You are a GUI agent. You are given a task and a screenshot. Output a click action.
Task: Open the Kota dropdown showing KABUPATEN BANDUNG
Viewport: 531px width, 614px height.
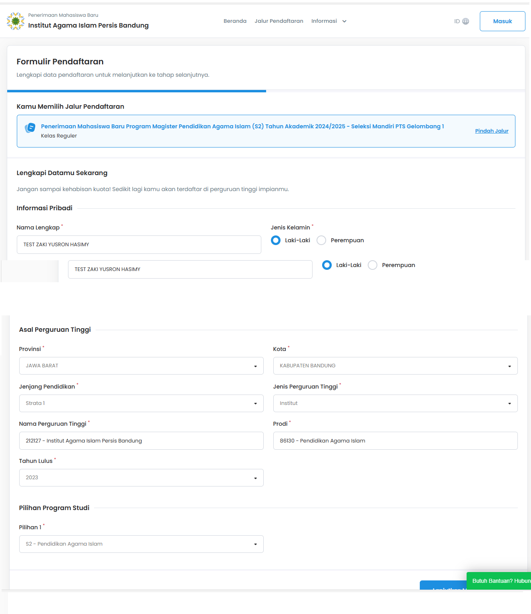tap(395, 366)
